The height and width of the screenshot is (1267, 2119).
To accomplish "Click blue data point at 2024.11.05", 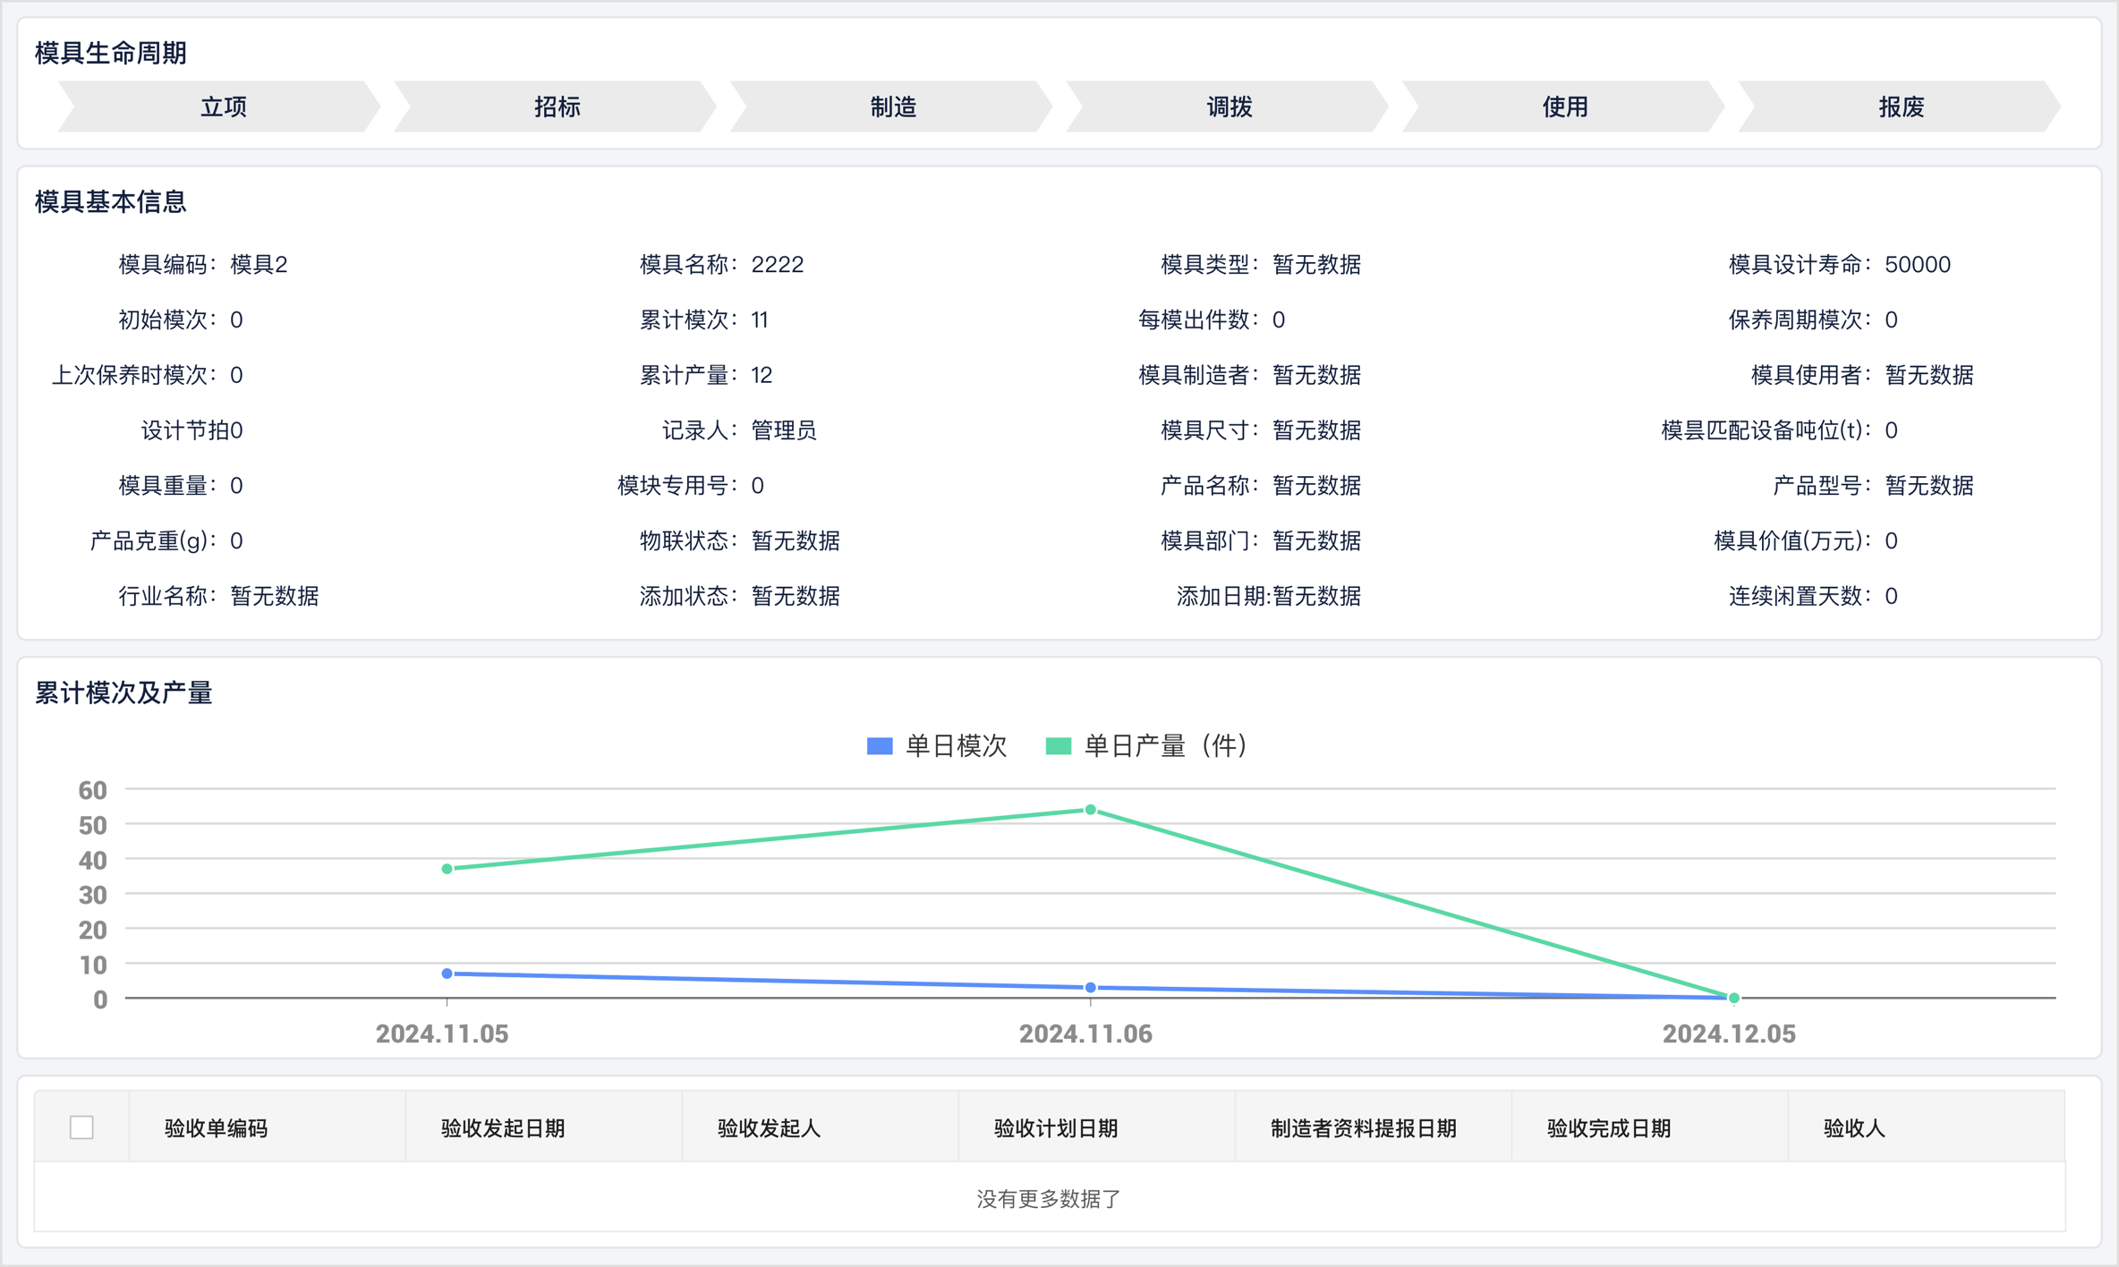I will tap(447, 974).
